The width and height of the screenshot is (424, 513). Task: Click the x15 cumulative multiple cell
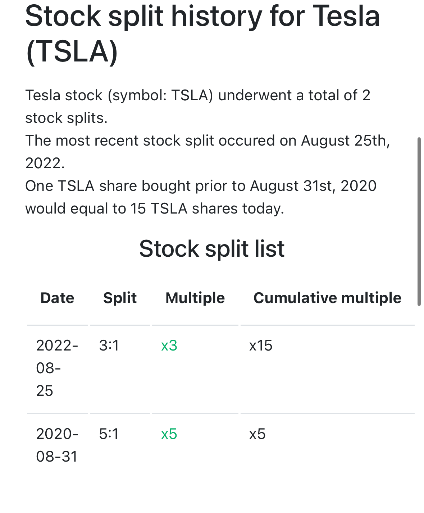click(x=261, y=345)
